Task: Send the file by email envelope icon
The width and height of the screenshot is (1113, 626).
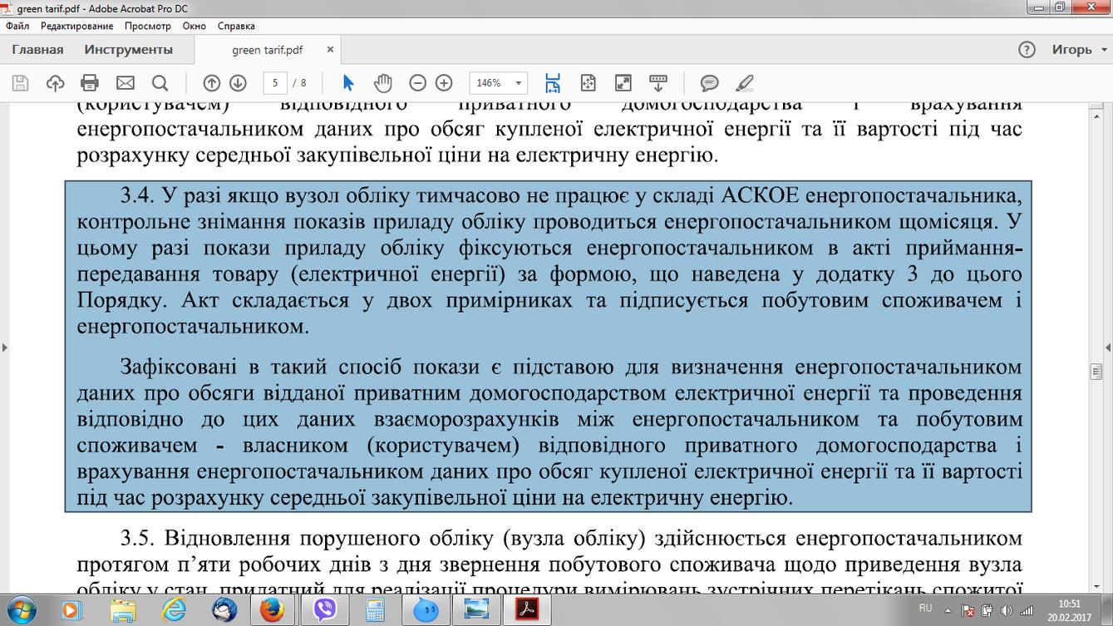Action: coord(125,83)
